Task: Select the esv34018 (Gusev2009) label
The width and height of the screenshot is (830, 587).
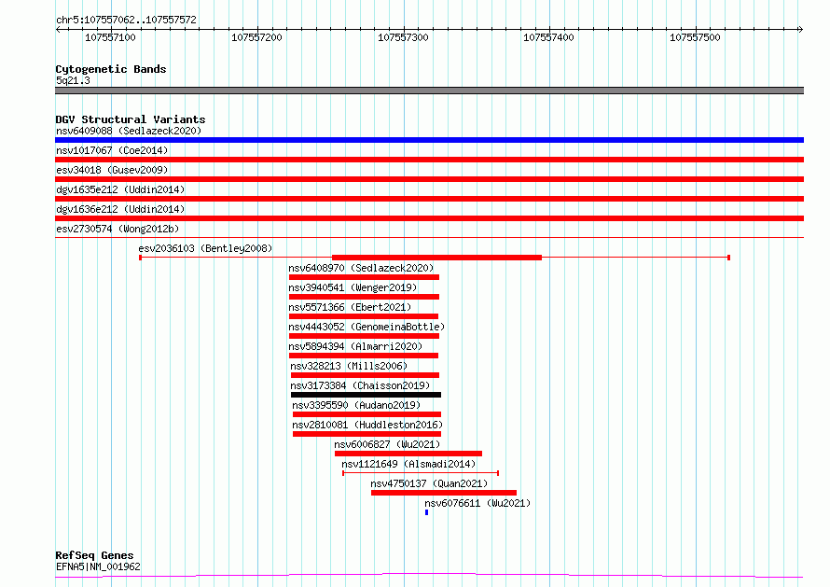Action: pyautogui.click(x=112, y=170)
